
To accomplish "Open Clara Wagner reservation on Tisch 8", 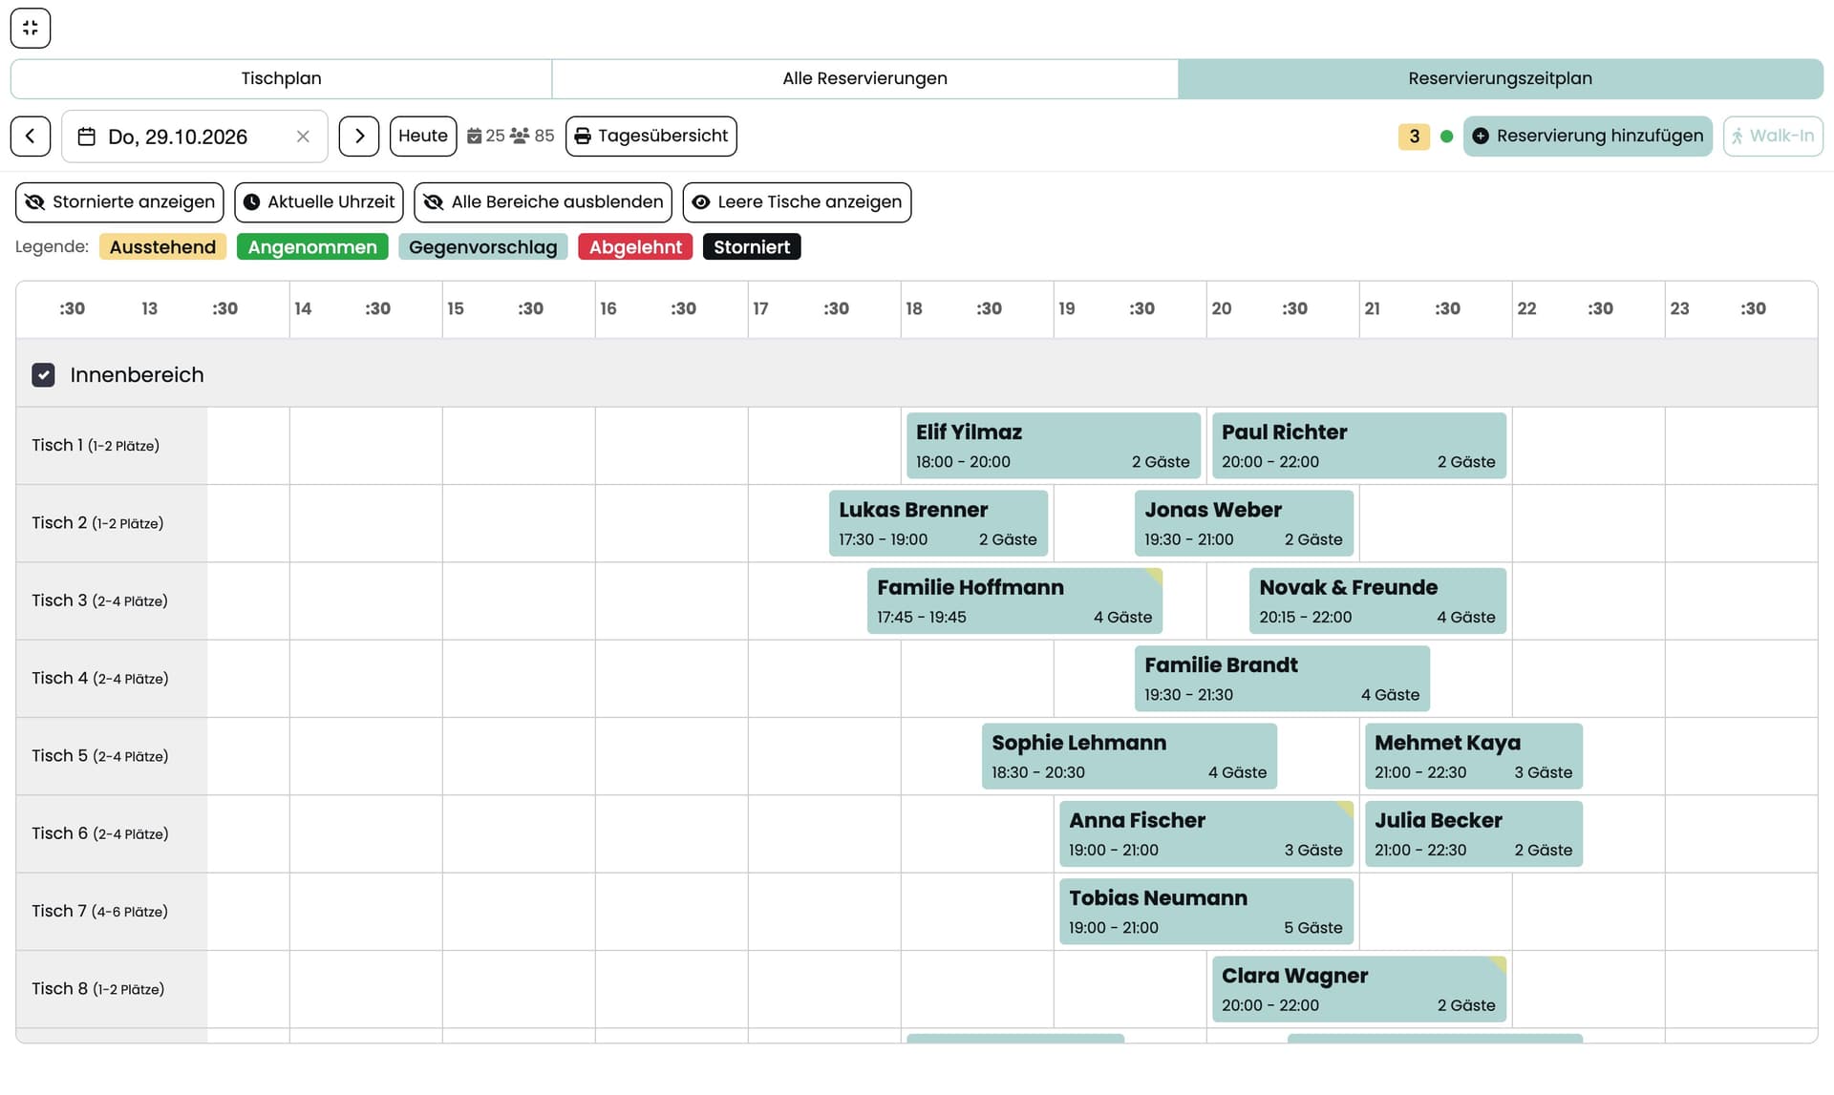I will click(x=1358, y=990).
